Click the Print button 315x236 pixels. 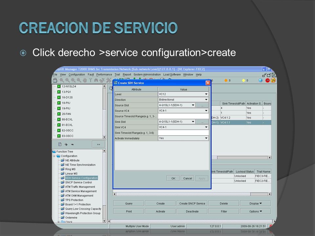[x=129, y=211]
